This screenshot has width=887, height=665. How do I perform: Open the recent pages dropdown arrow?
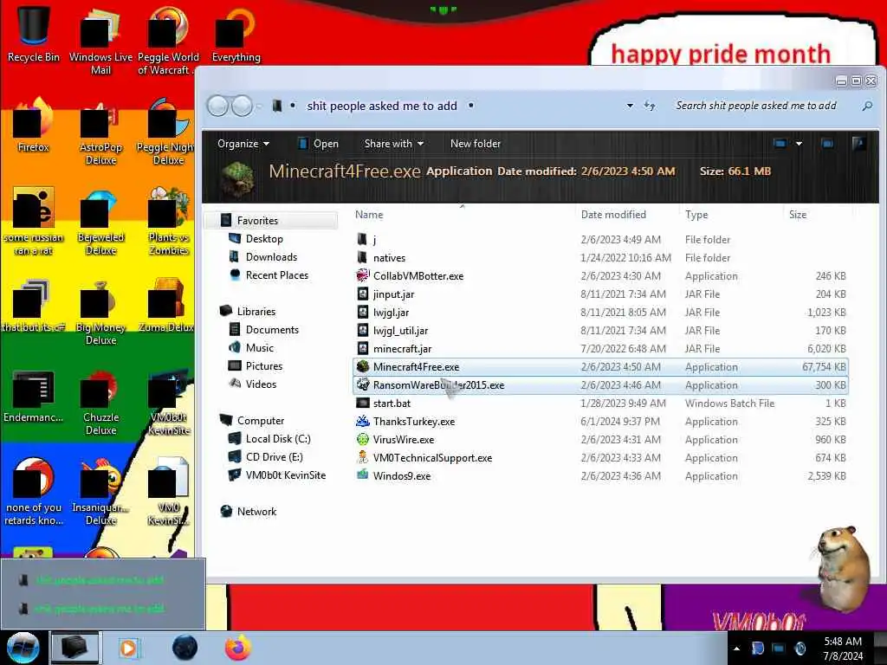click(260, 106)
